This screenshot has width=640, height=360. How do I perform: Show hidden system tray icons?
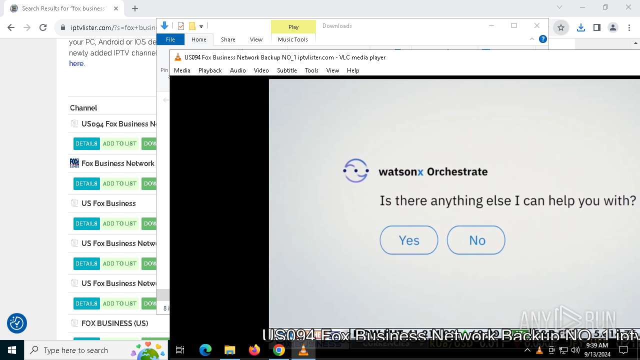(527, 350)
